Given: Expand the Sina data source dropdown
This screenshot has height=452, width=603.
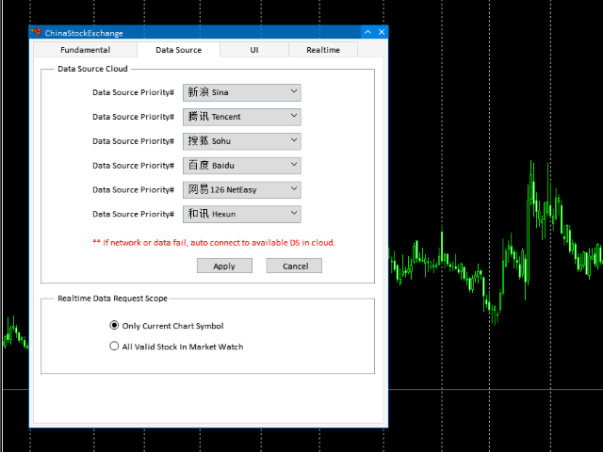Looking at the screenshot, I should (x=241, y=92).
